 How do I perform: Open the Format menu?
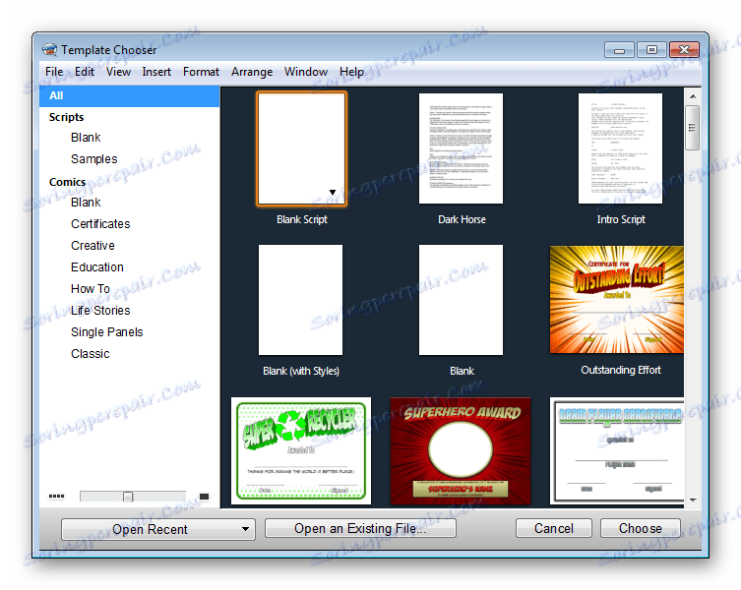pyautogui.click(x=201, y=72)
